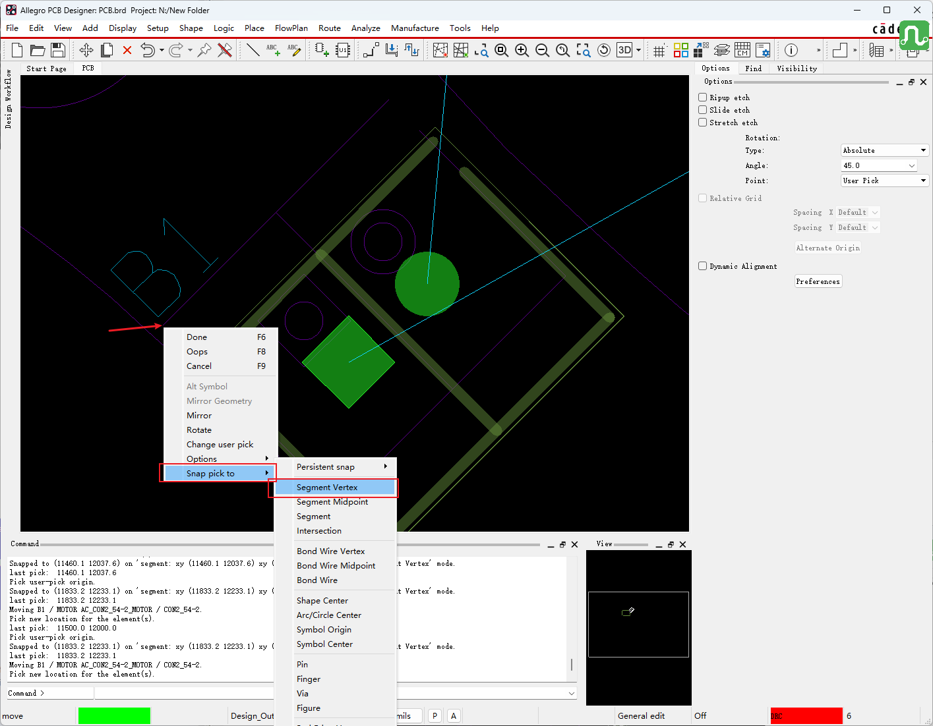Click the Show Element info icon

tap(791, 50)
